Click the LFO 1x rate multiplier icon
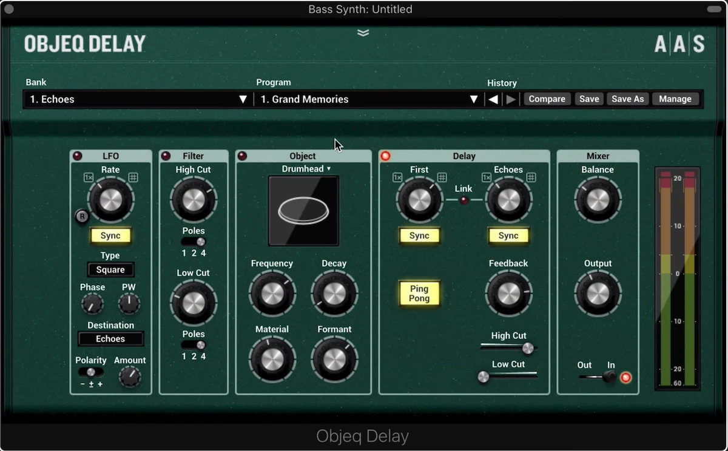The width and height of the screenshot is (728, 451). (89, 177)
